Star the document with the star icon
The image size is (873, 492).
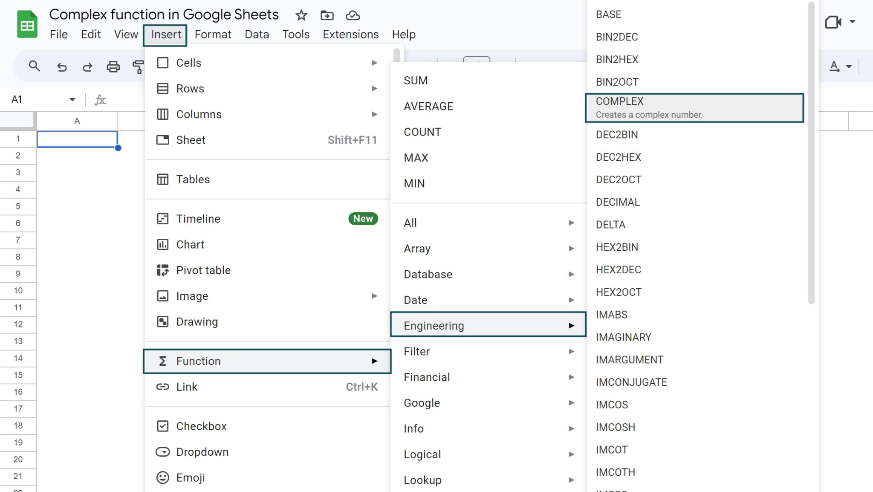tap(301, 15)
